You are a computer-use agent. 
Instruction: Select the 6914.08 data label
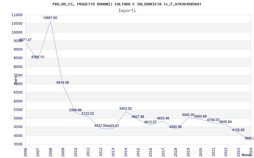coord(63,83)
